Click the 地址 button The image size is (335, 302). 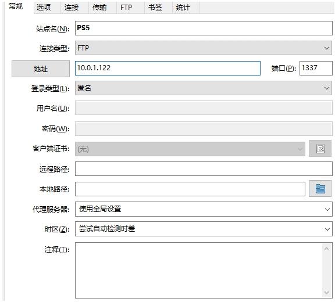(41, 69)
